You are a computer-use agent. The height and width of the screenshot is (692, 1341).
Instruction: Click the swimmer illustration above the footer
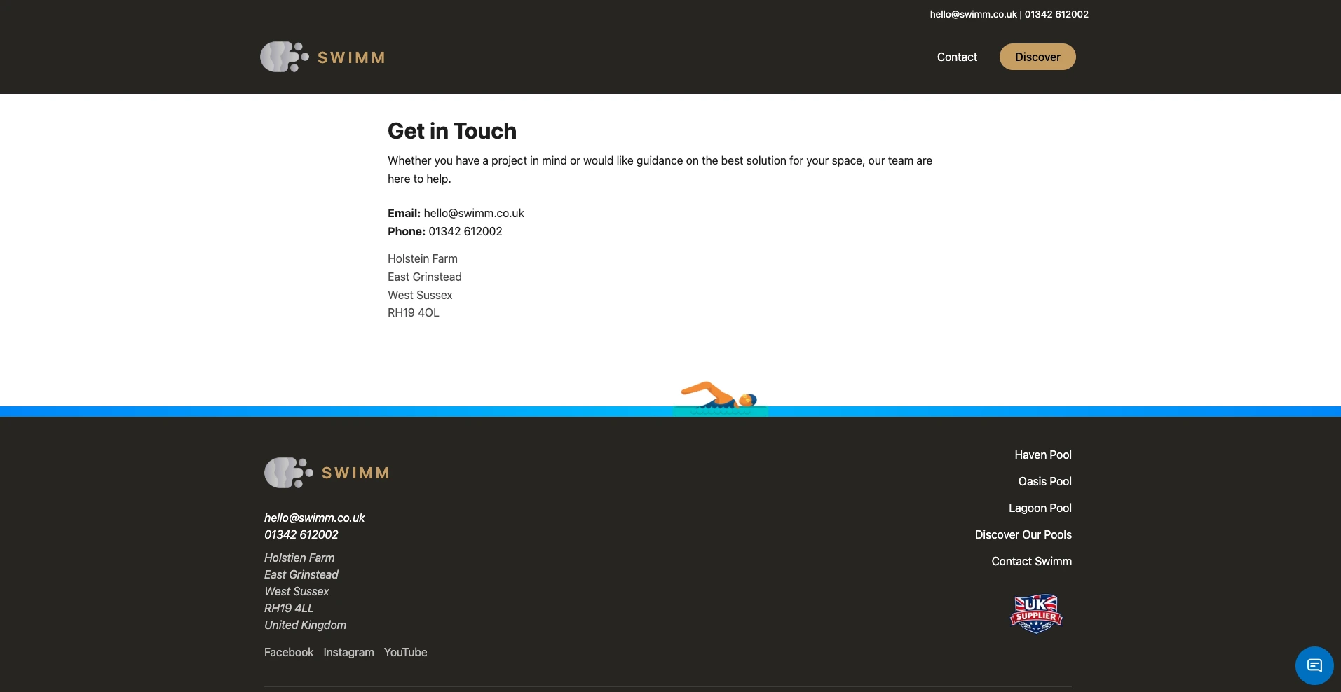[x=720, y=398]
